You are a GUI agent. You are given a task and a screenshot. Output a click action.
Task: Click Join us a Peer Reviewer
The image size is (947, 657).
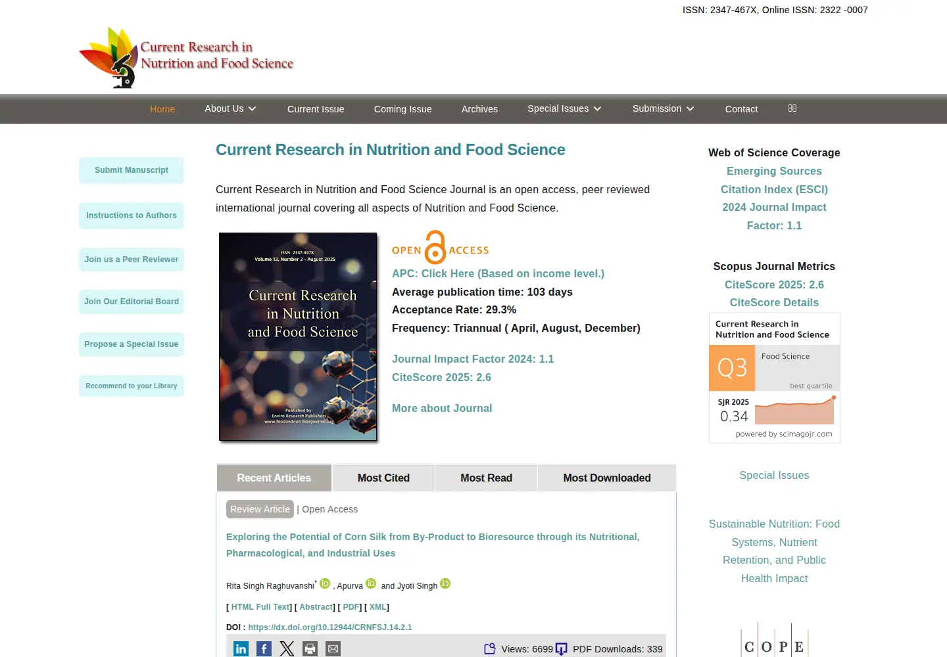132,260
